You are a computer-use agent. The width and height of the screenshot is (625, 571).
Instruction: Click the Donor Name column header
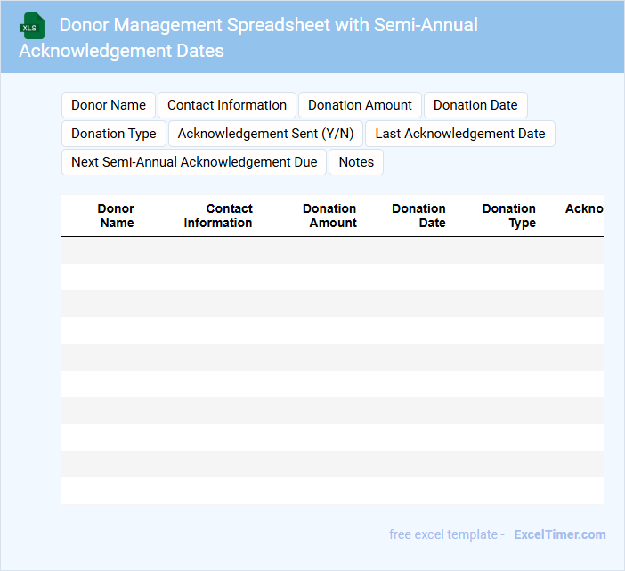116,216
